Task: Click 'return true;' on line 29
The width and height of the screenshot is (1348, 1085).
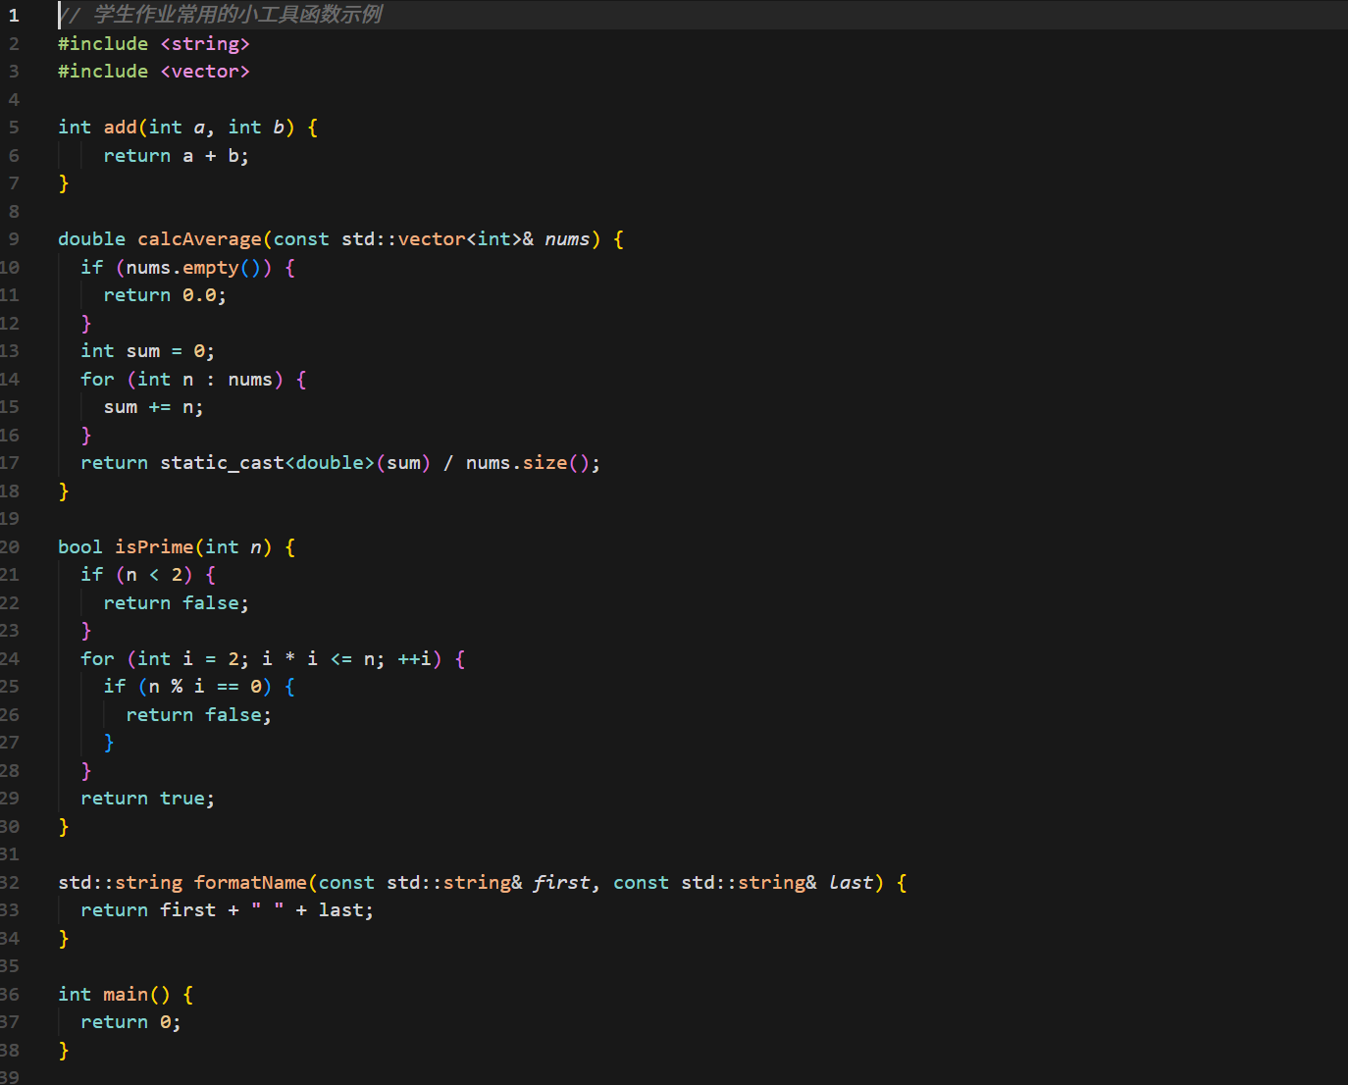Action: (x=148, y=799)
